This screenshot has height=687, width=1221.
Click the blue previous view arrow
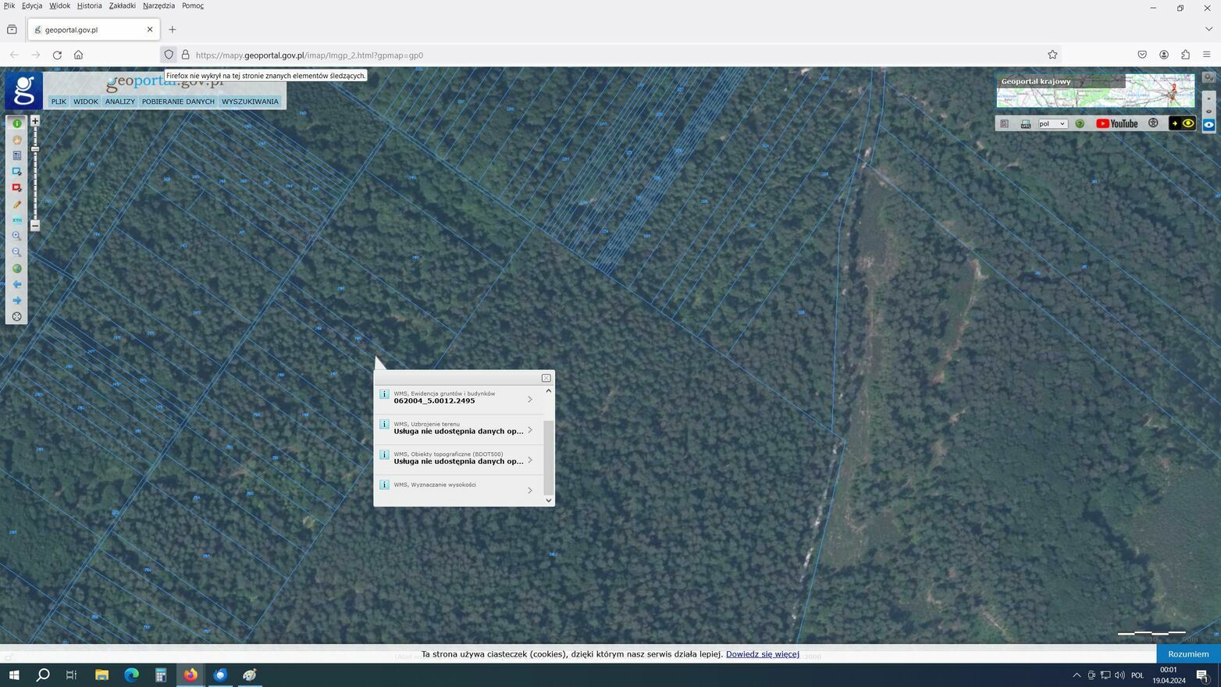pyautogui.click(x=16, y=284)
